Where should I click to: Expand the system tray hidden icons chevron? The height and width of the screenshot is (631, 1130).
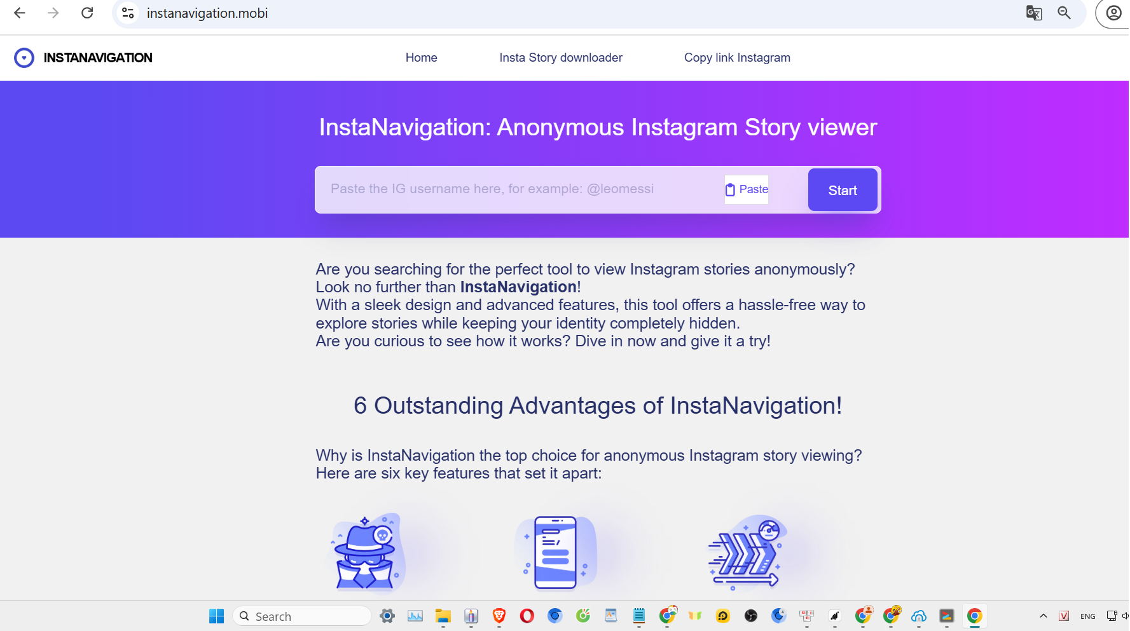(1044, 616)
